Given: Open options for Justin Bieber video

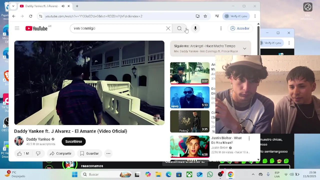Looking at the screenshot, I should [249, 138].
